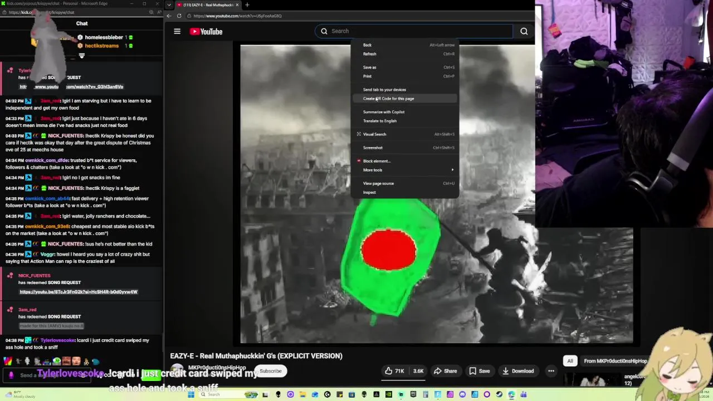The image size is (713, 401).
Task: Open Discord from the taskbar
Action: point(462,394)
